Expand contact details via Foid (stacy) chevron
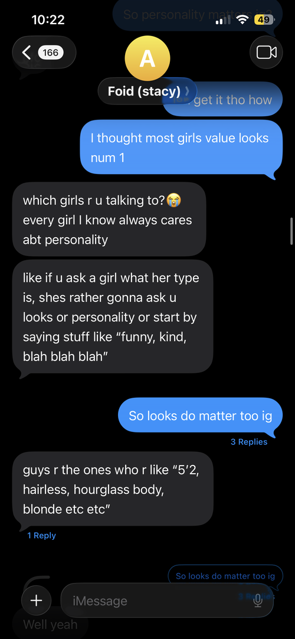This screenshot has width=295, height=639. tap(187, 91)
